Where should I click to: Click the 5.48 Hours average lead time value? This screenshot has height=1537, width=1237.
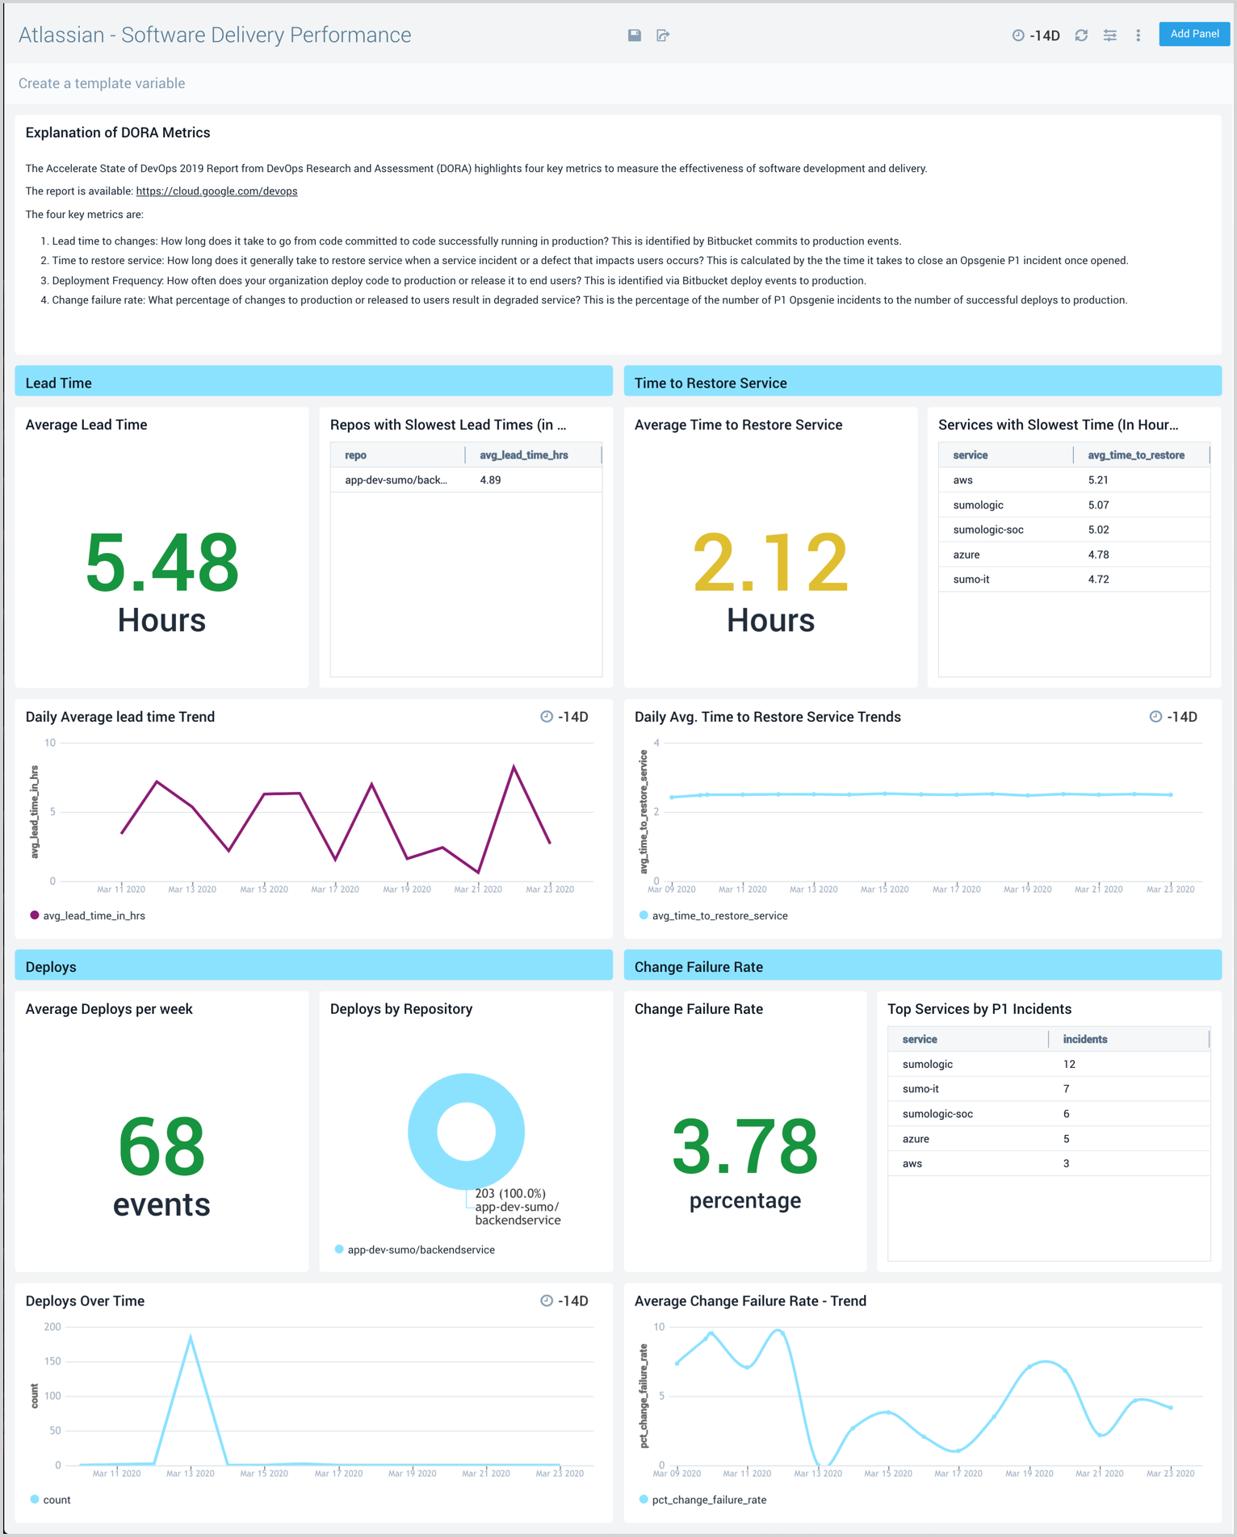pos(162,581)
